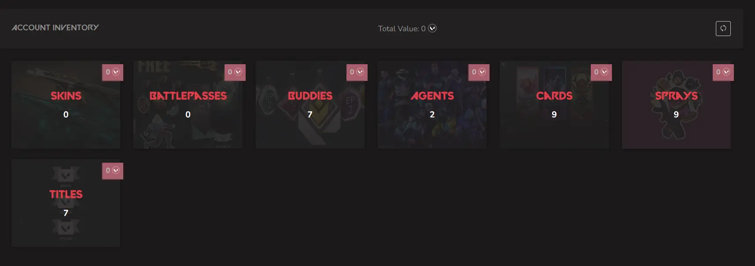Click the Buddies count number 7

[310, 114]
